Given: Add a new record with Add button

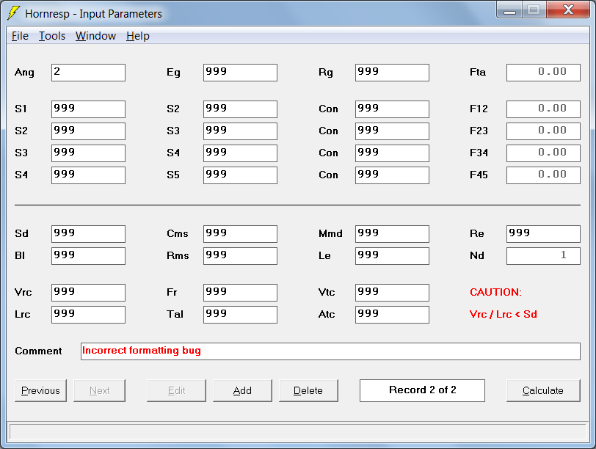Looking at the screenshot, I should [x=242, y=390].
